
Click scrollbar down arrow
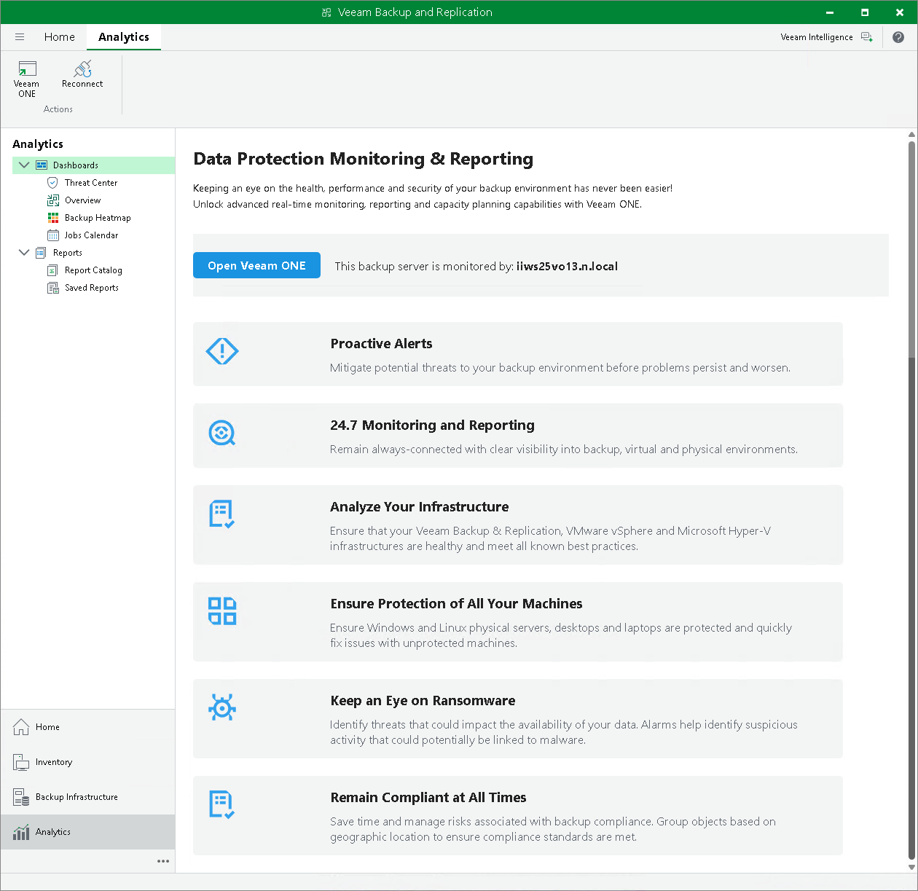pos(911,867)
